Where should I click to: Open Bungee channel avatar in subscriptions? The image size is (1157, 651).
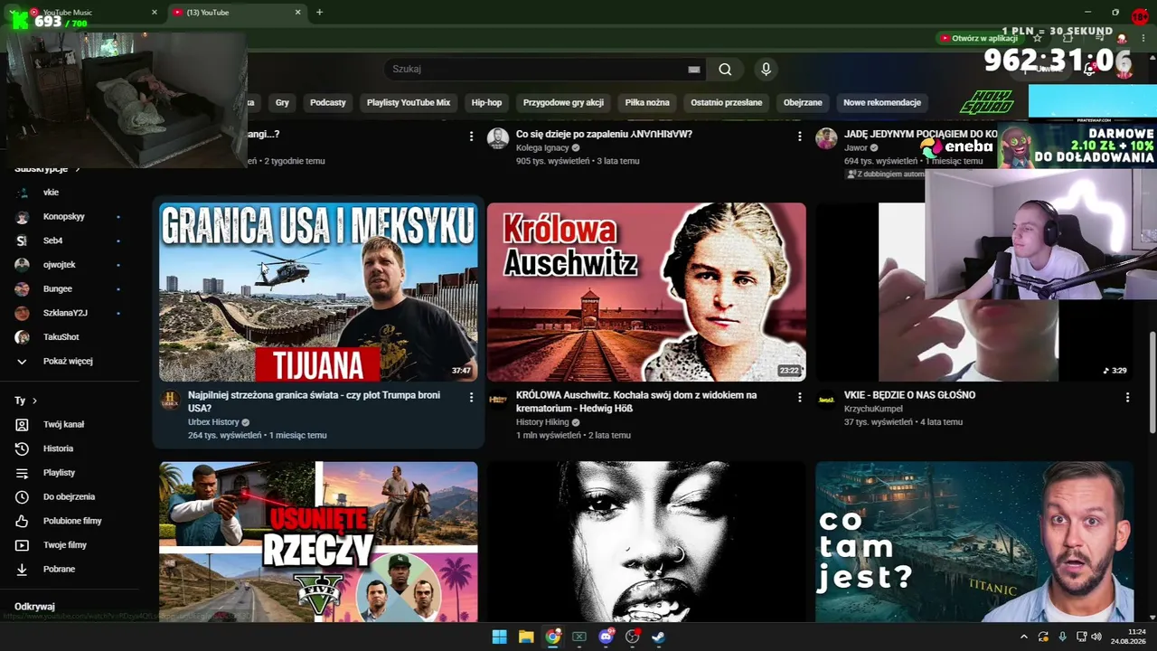coord(23,289)
